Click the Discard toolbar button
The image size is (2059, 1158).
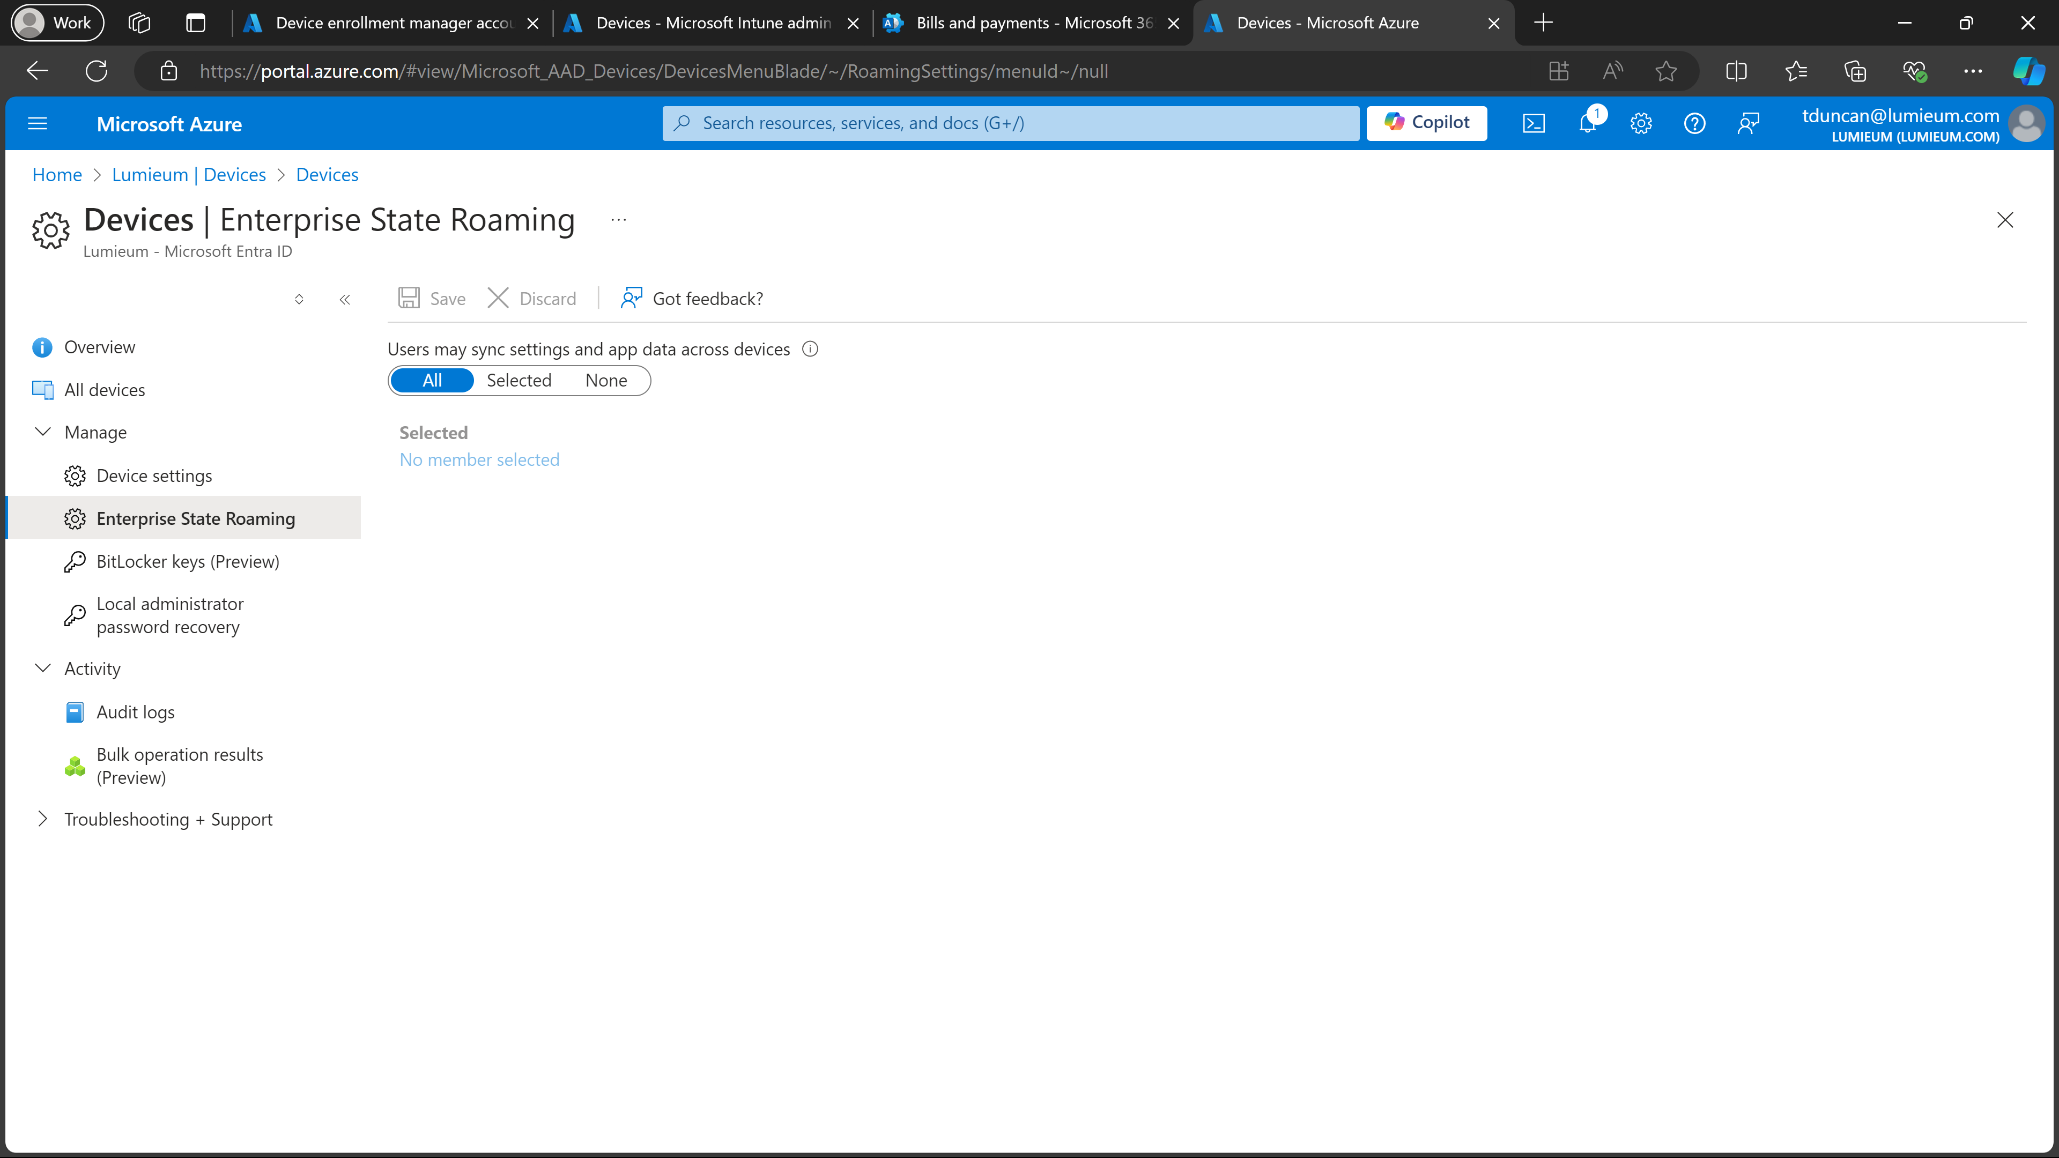[531, 298]
